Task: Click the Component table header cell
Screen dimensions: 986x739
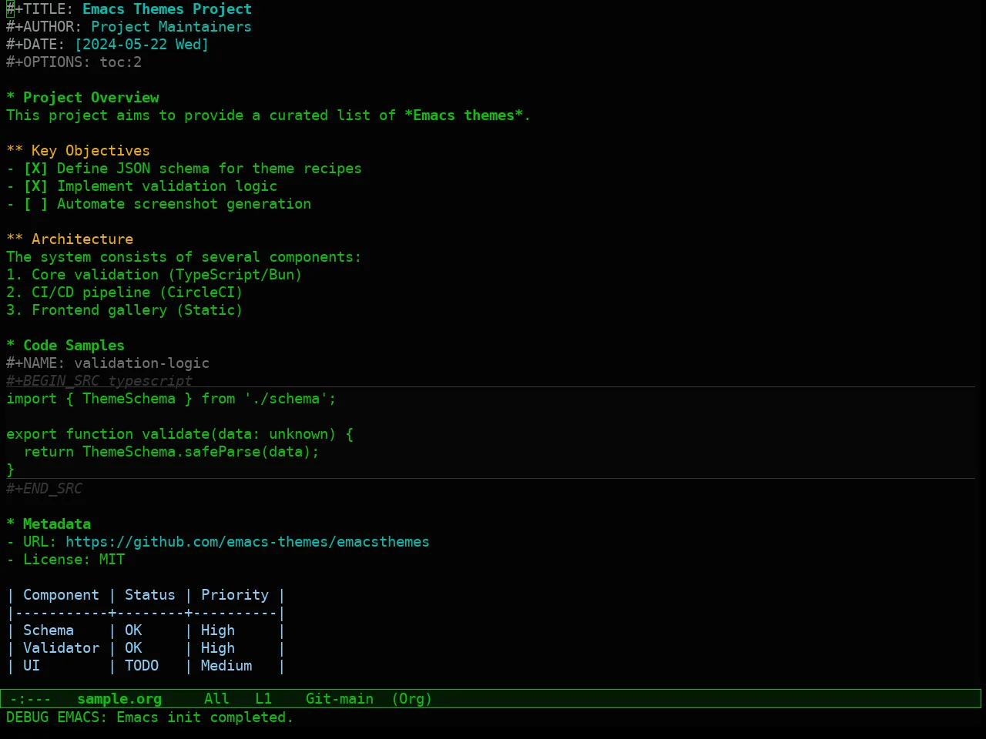Action: [61, 595]
